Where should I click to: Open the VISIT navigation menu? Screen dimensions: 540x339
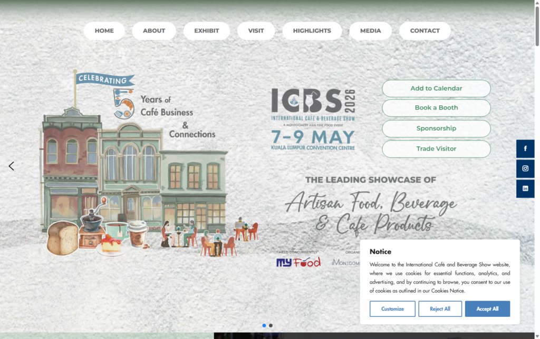pos(256,31)
